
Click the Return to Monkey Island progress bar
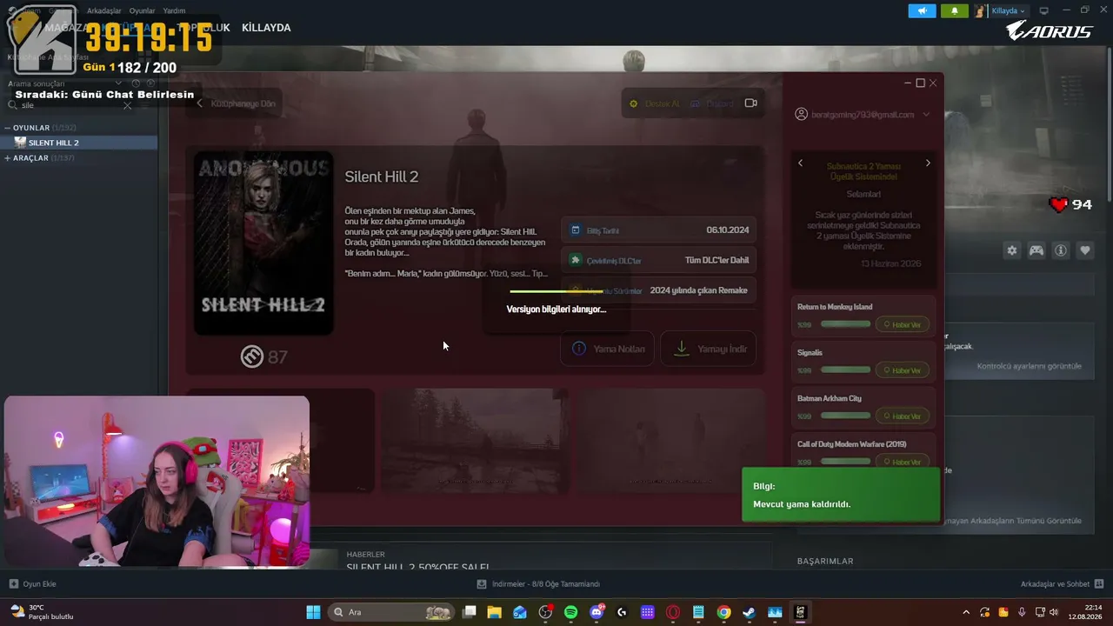(x=845, y=324)
